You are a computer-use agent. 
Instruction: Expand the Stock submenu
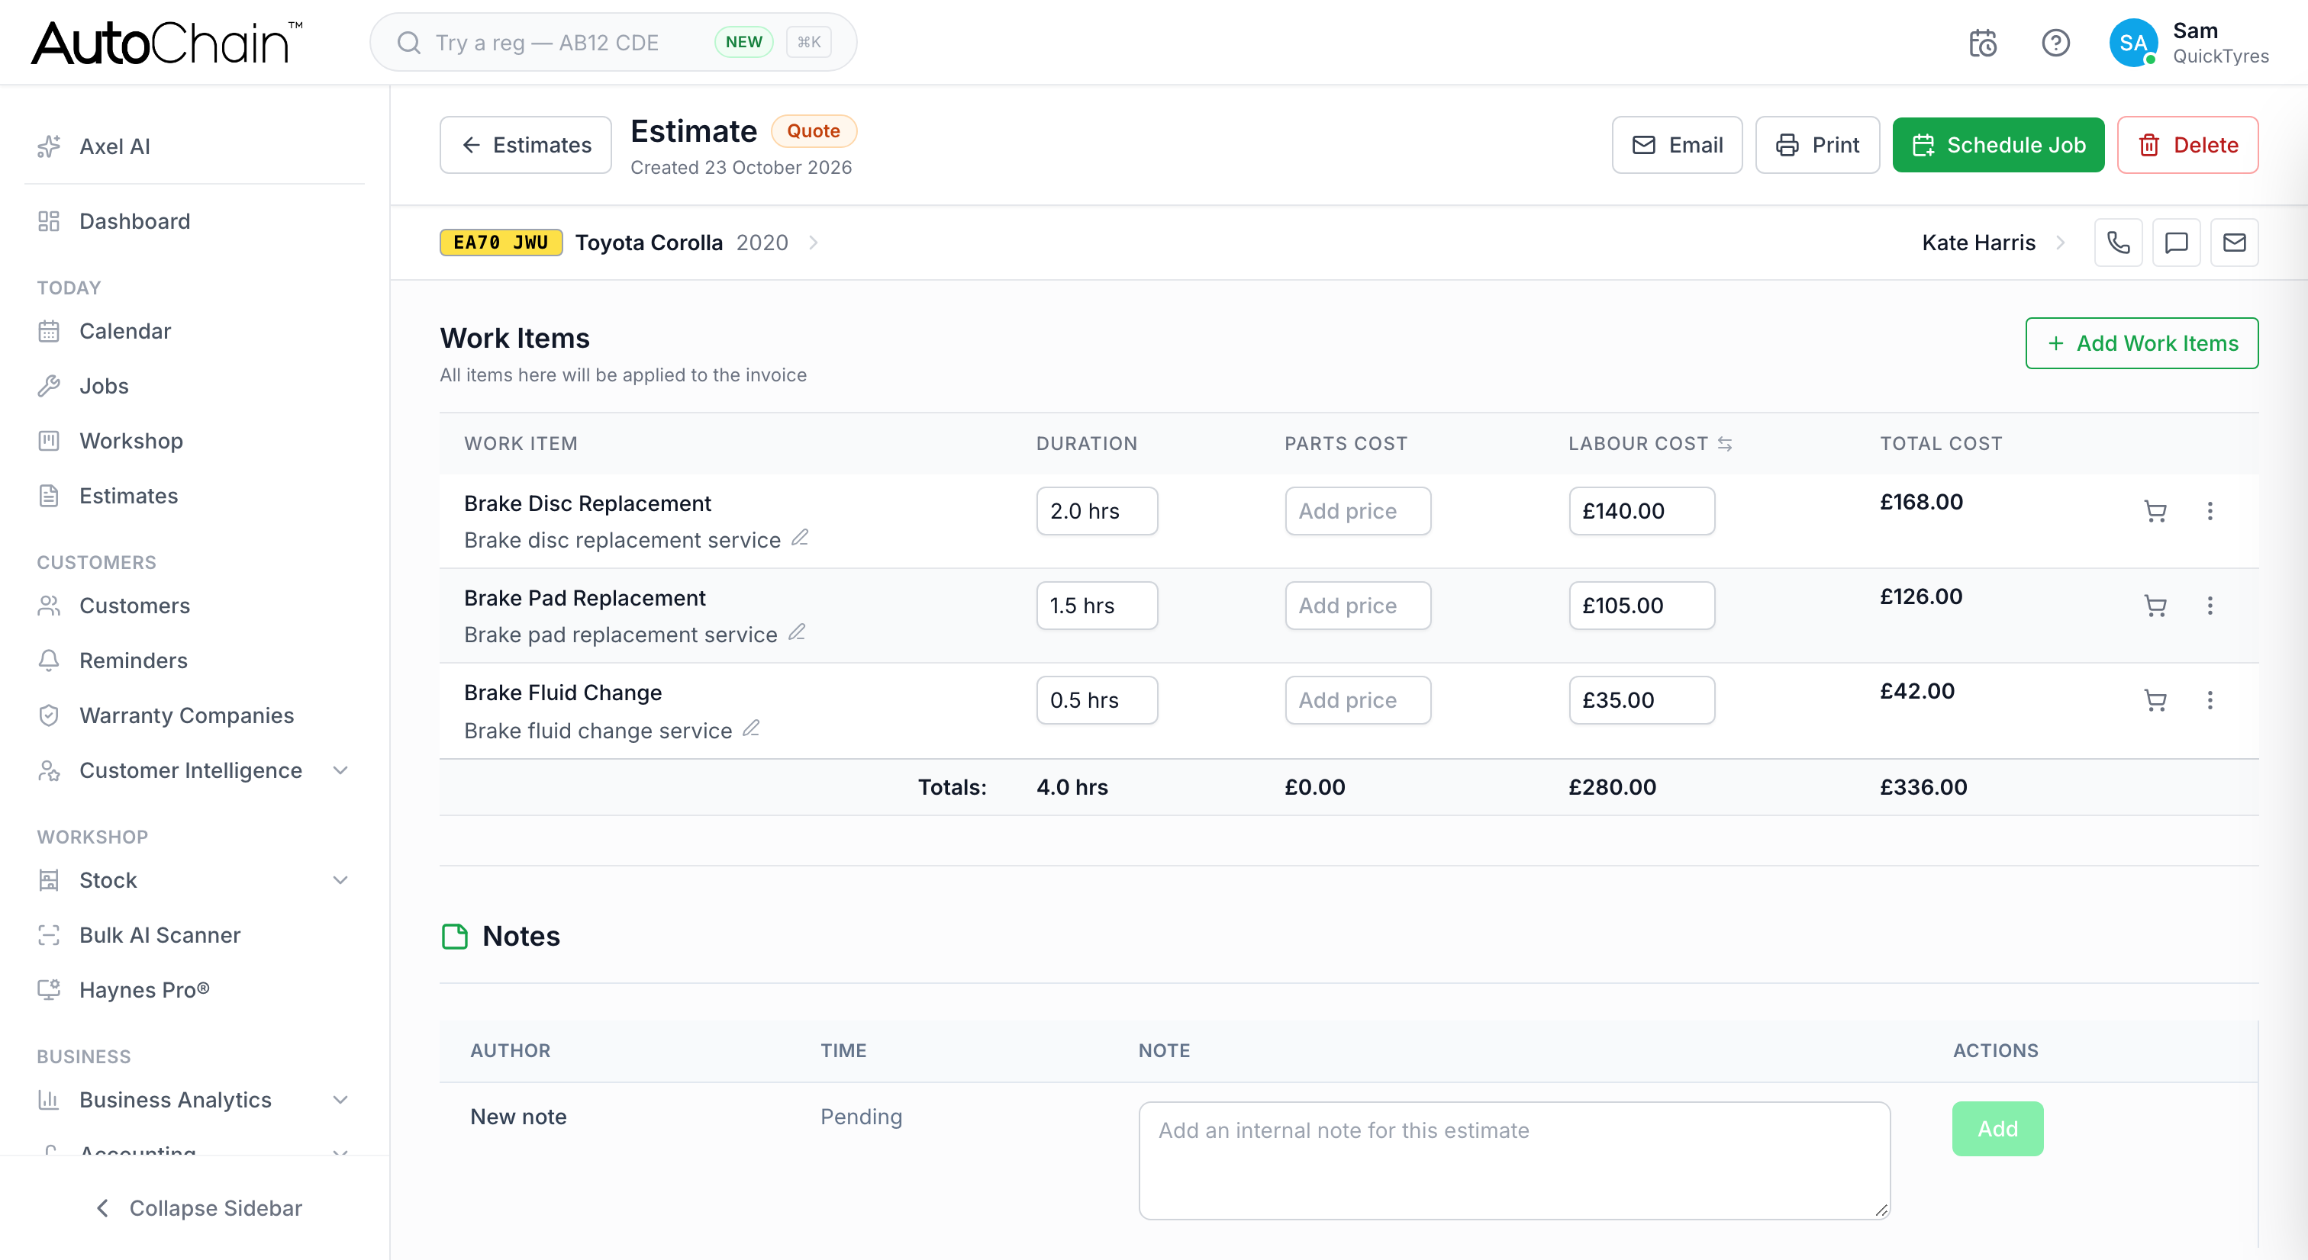coord(340,881)
